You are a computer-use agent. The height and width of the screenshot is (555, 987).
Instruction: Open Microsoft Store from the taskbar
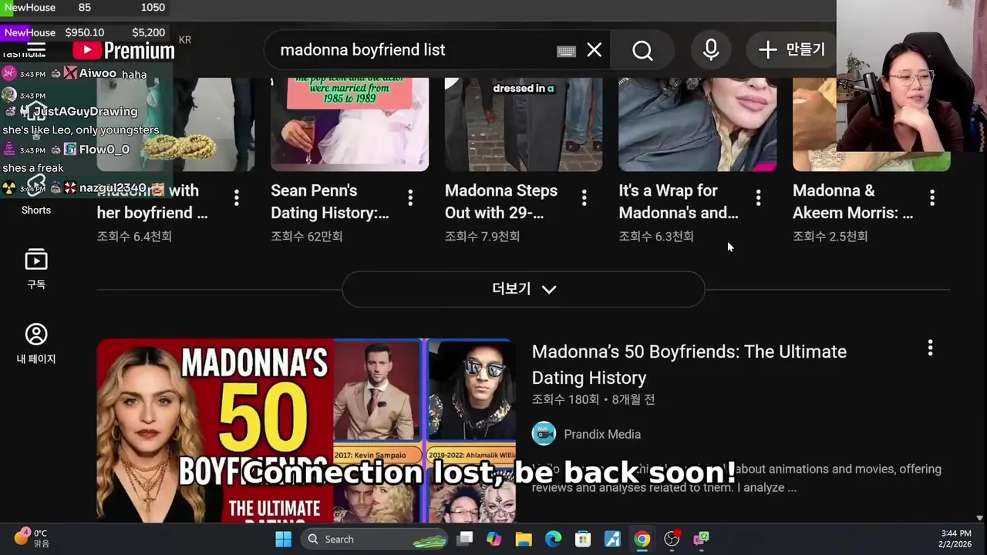(583, 539)
